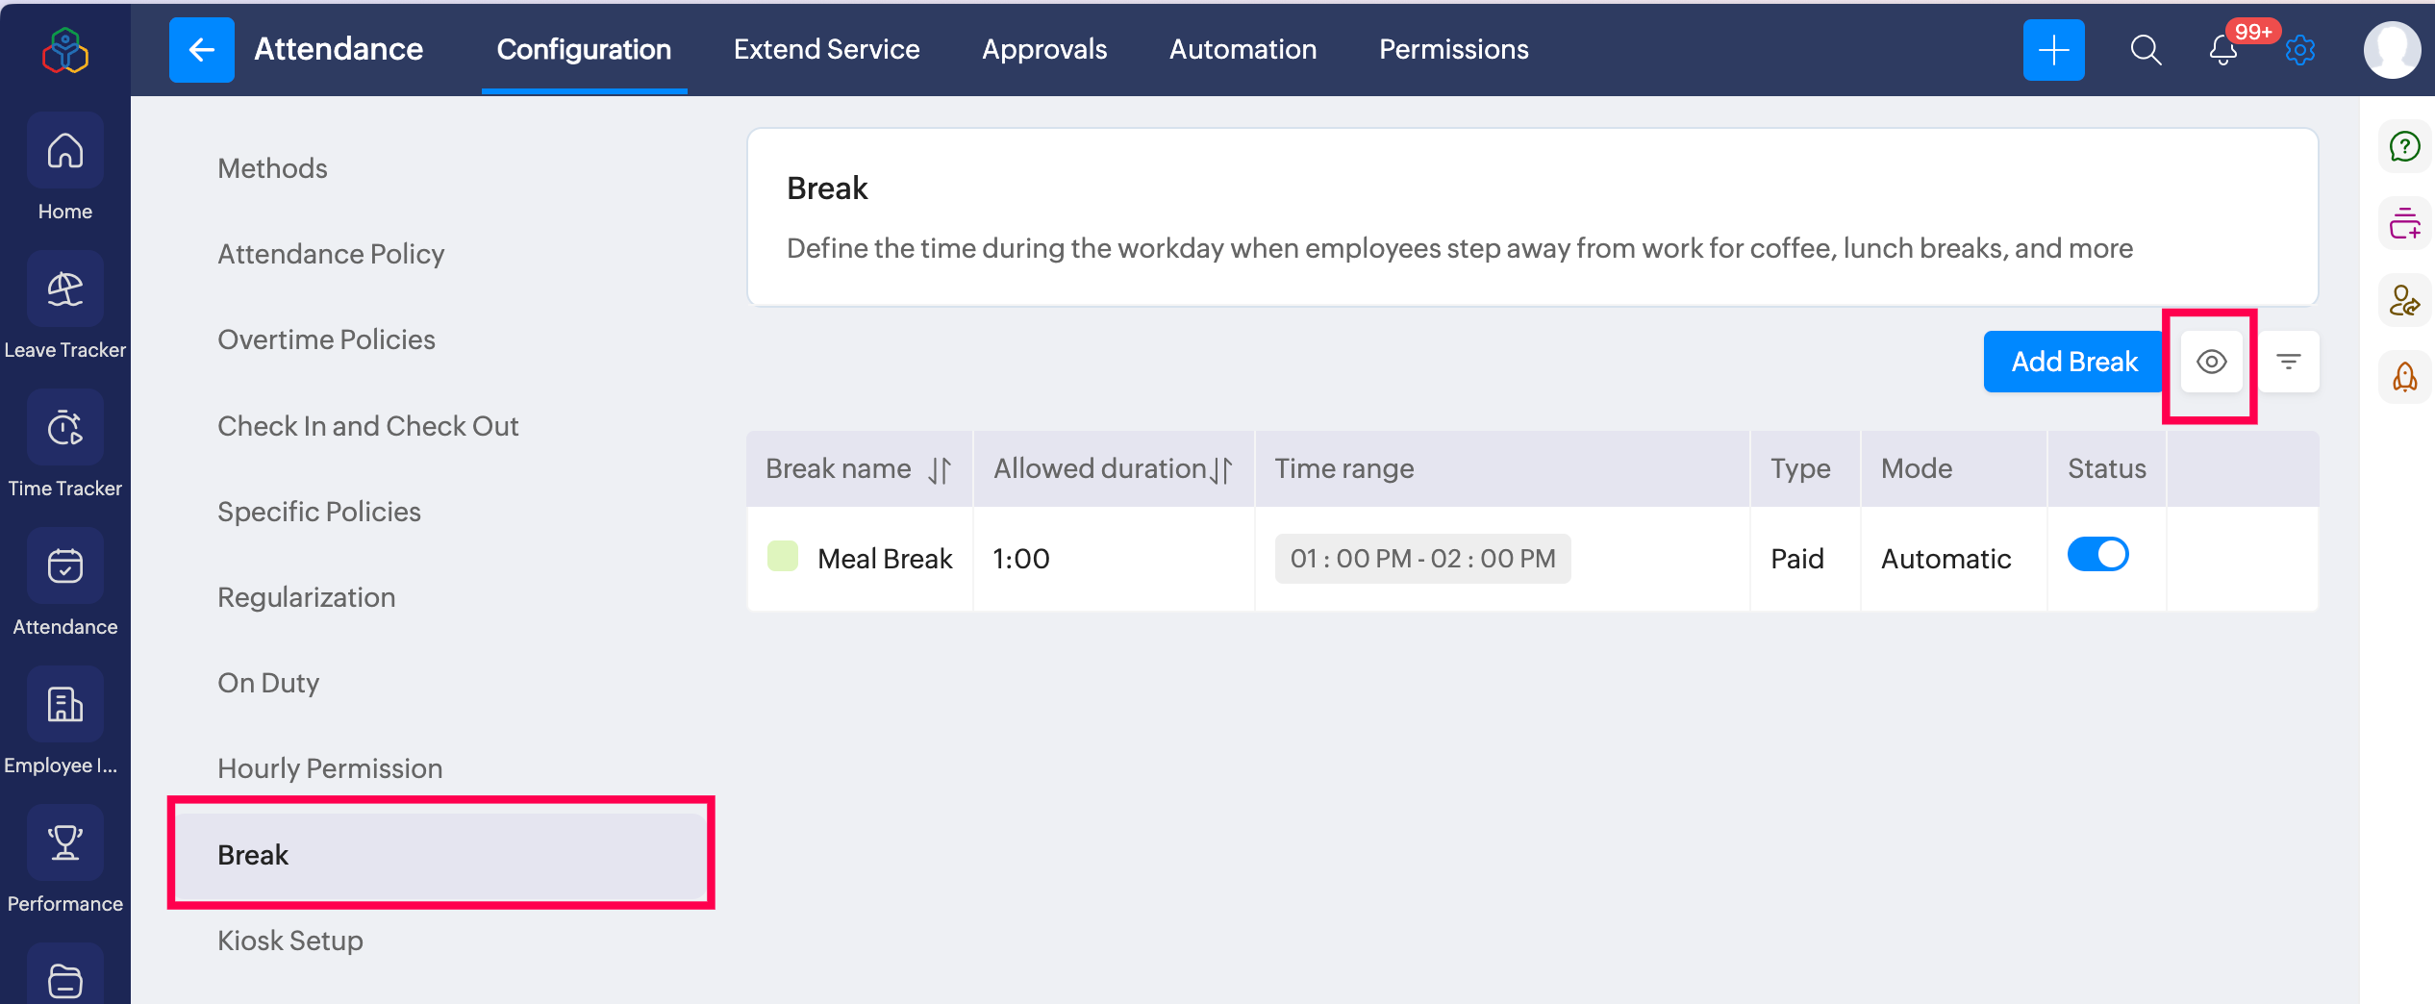Sort by Break name column arrows
The width and height of the screenshot is (2435, 1004).
pyautogui.click(x=940, y=470)
